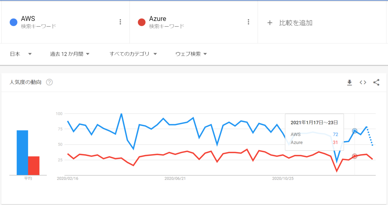Expand the すべてのカテゴリ dropdown

tap(133, 54)
